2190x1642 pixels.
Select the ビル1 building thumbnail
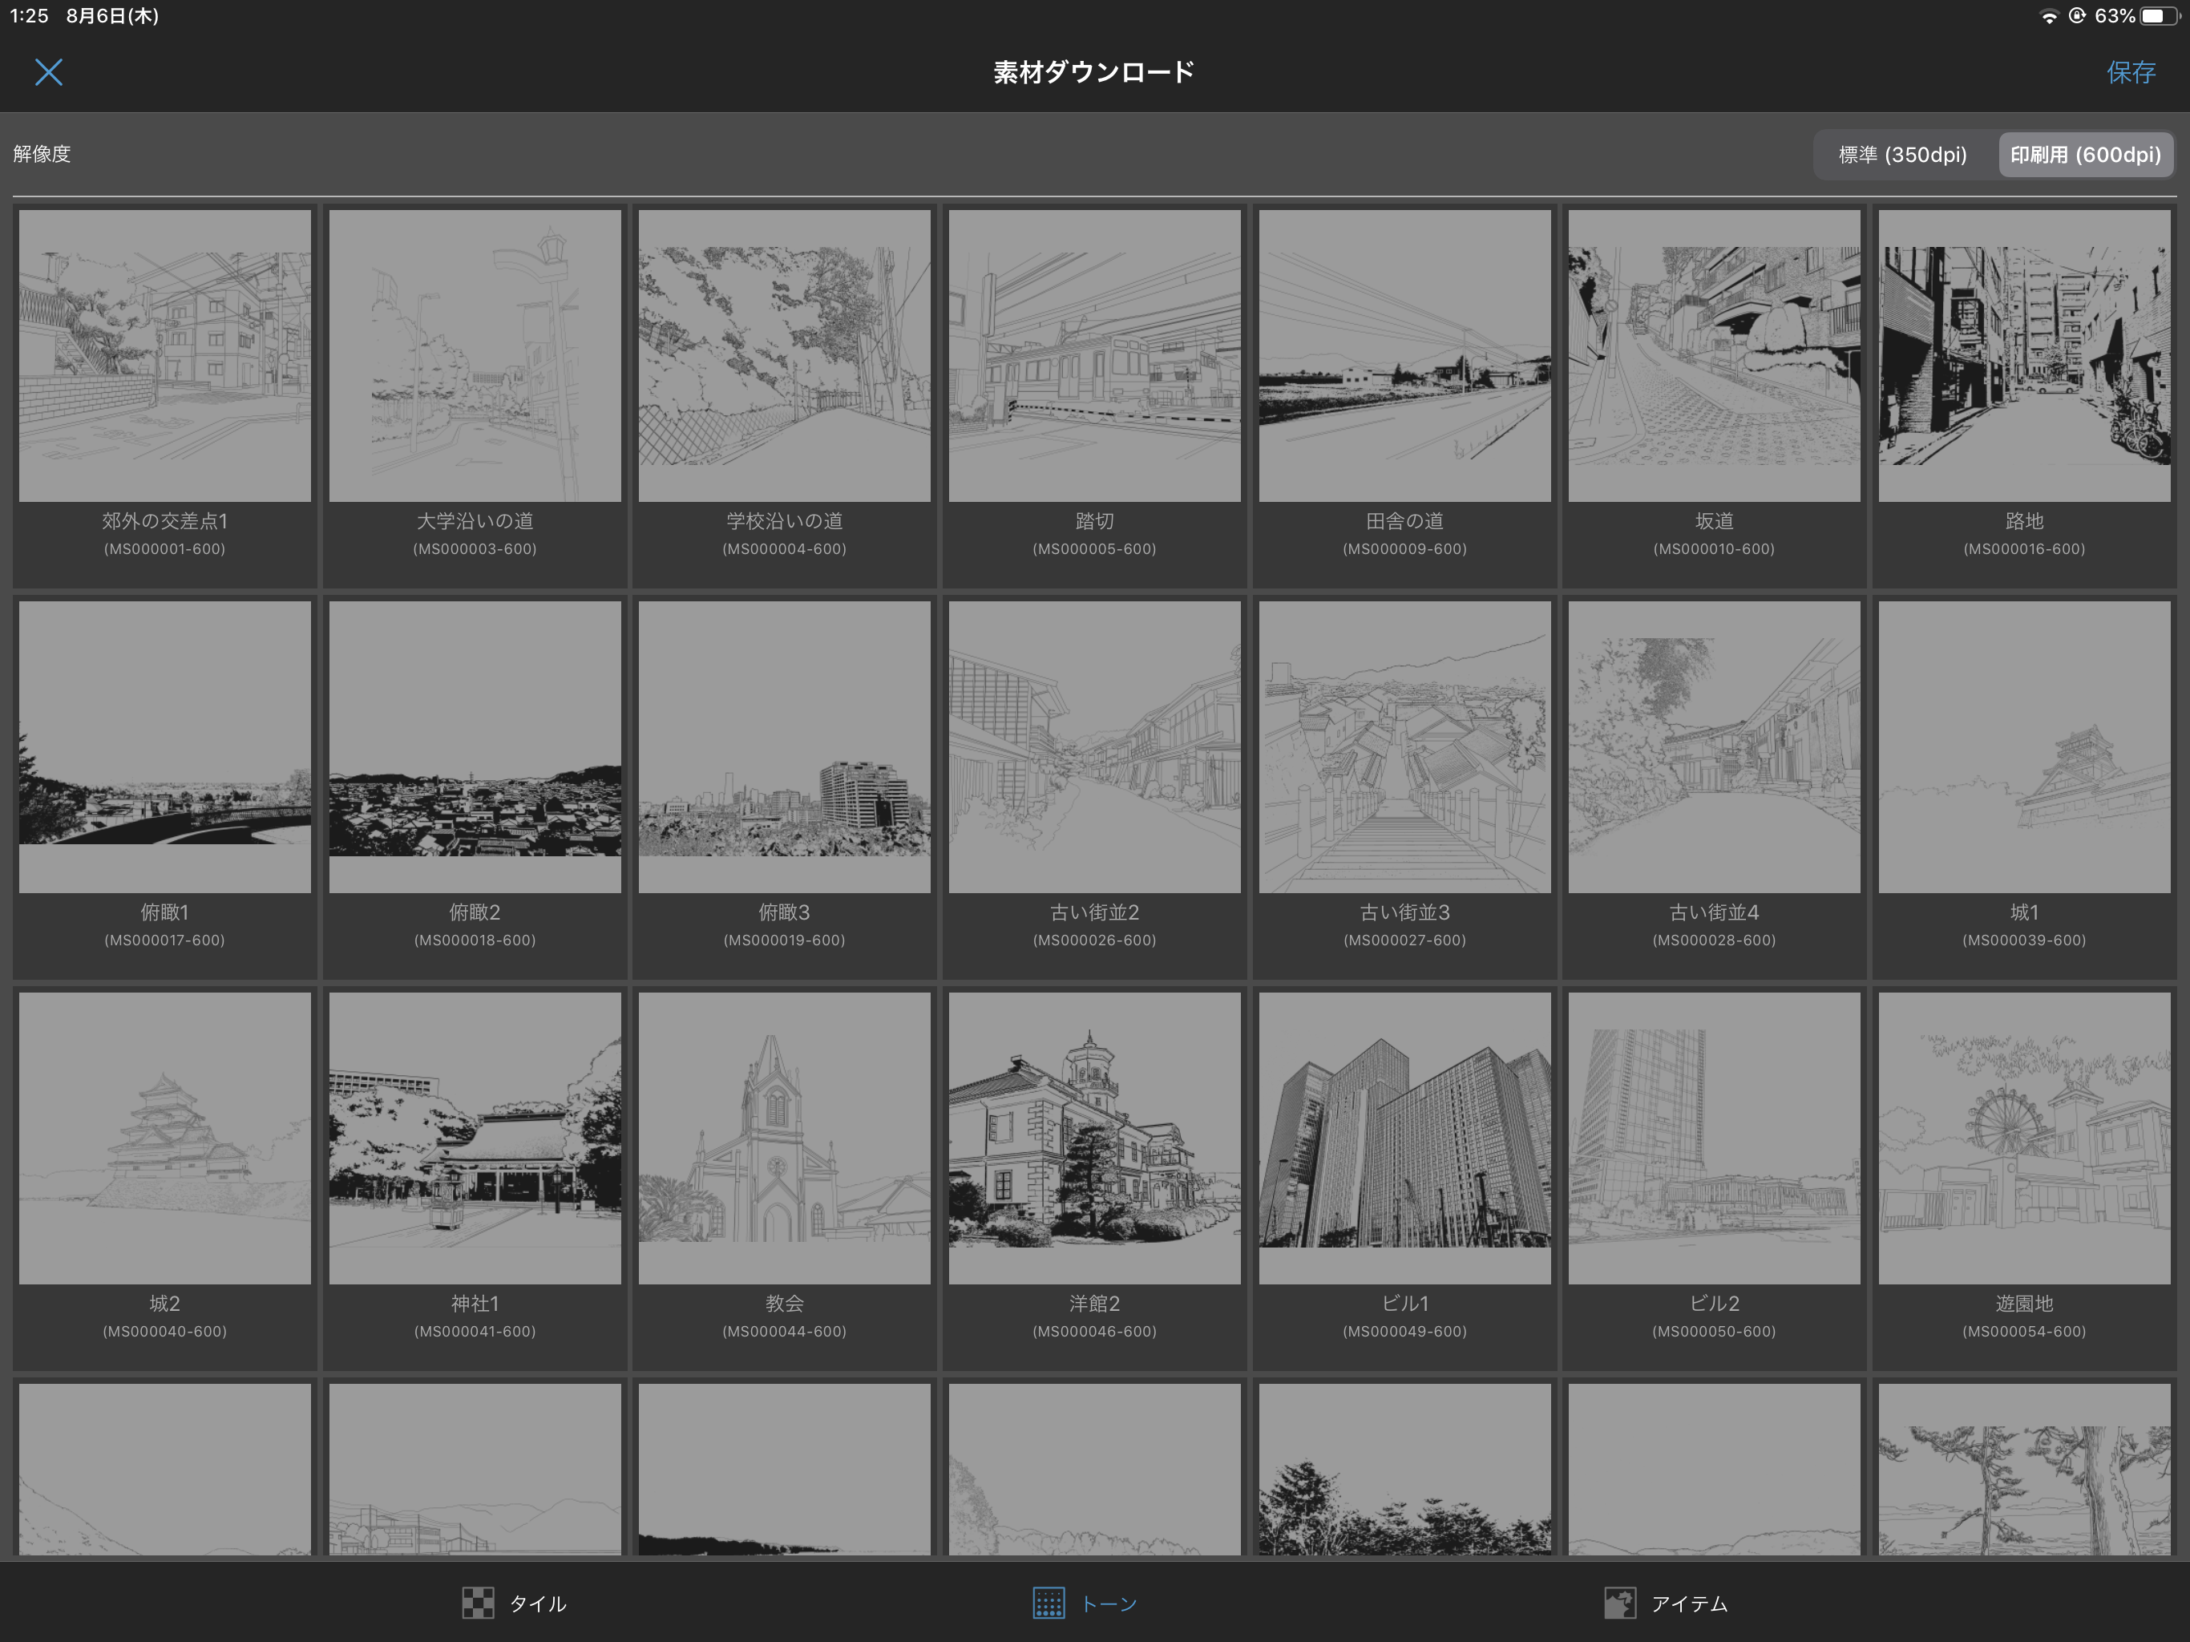click(x=1404, y=1138)
